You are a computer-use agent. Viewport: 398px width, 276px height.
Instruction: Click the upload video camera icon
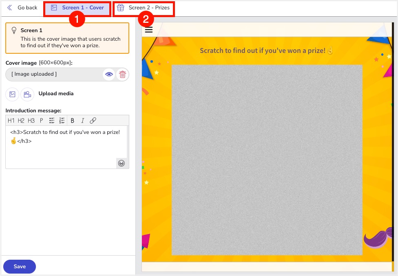27,94
